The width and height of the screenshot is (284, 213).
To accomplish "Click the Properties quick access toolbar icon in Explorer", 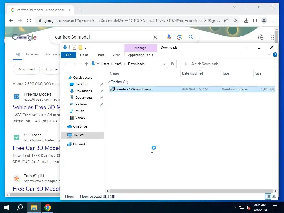I will click(x=74, y=47).
